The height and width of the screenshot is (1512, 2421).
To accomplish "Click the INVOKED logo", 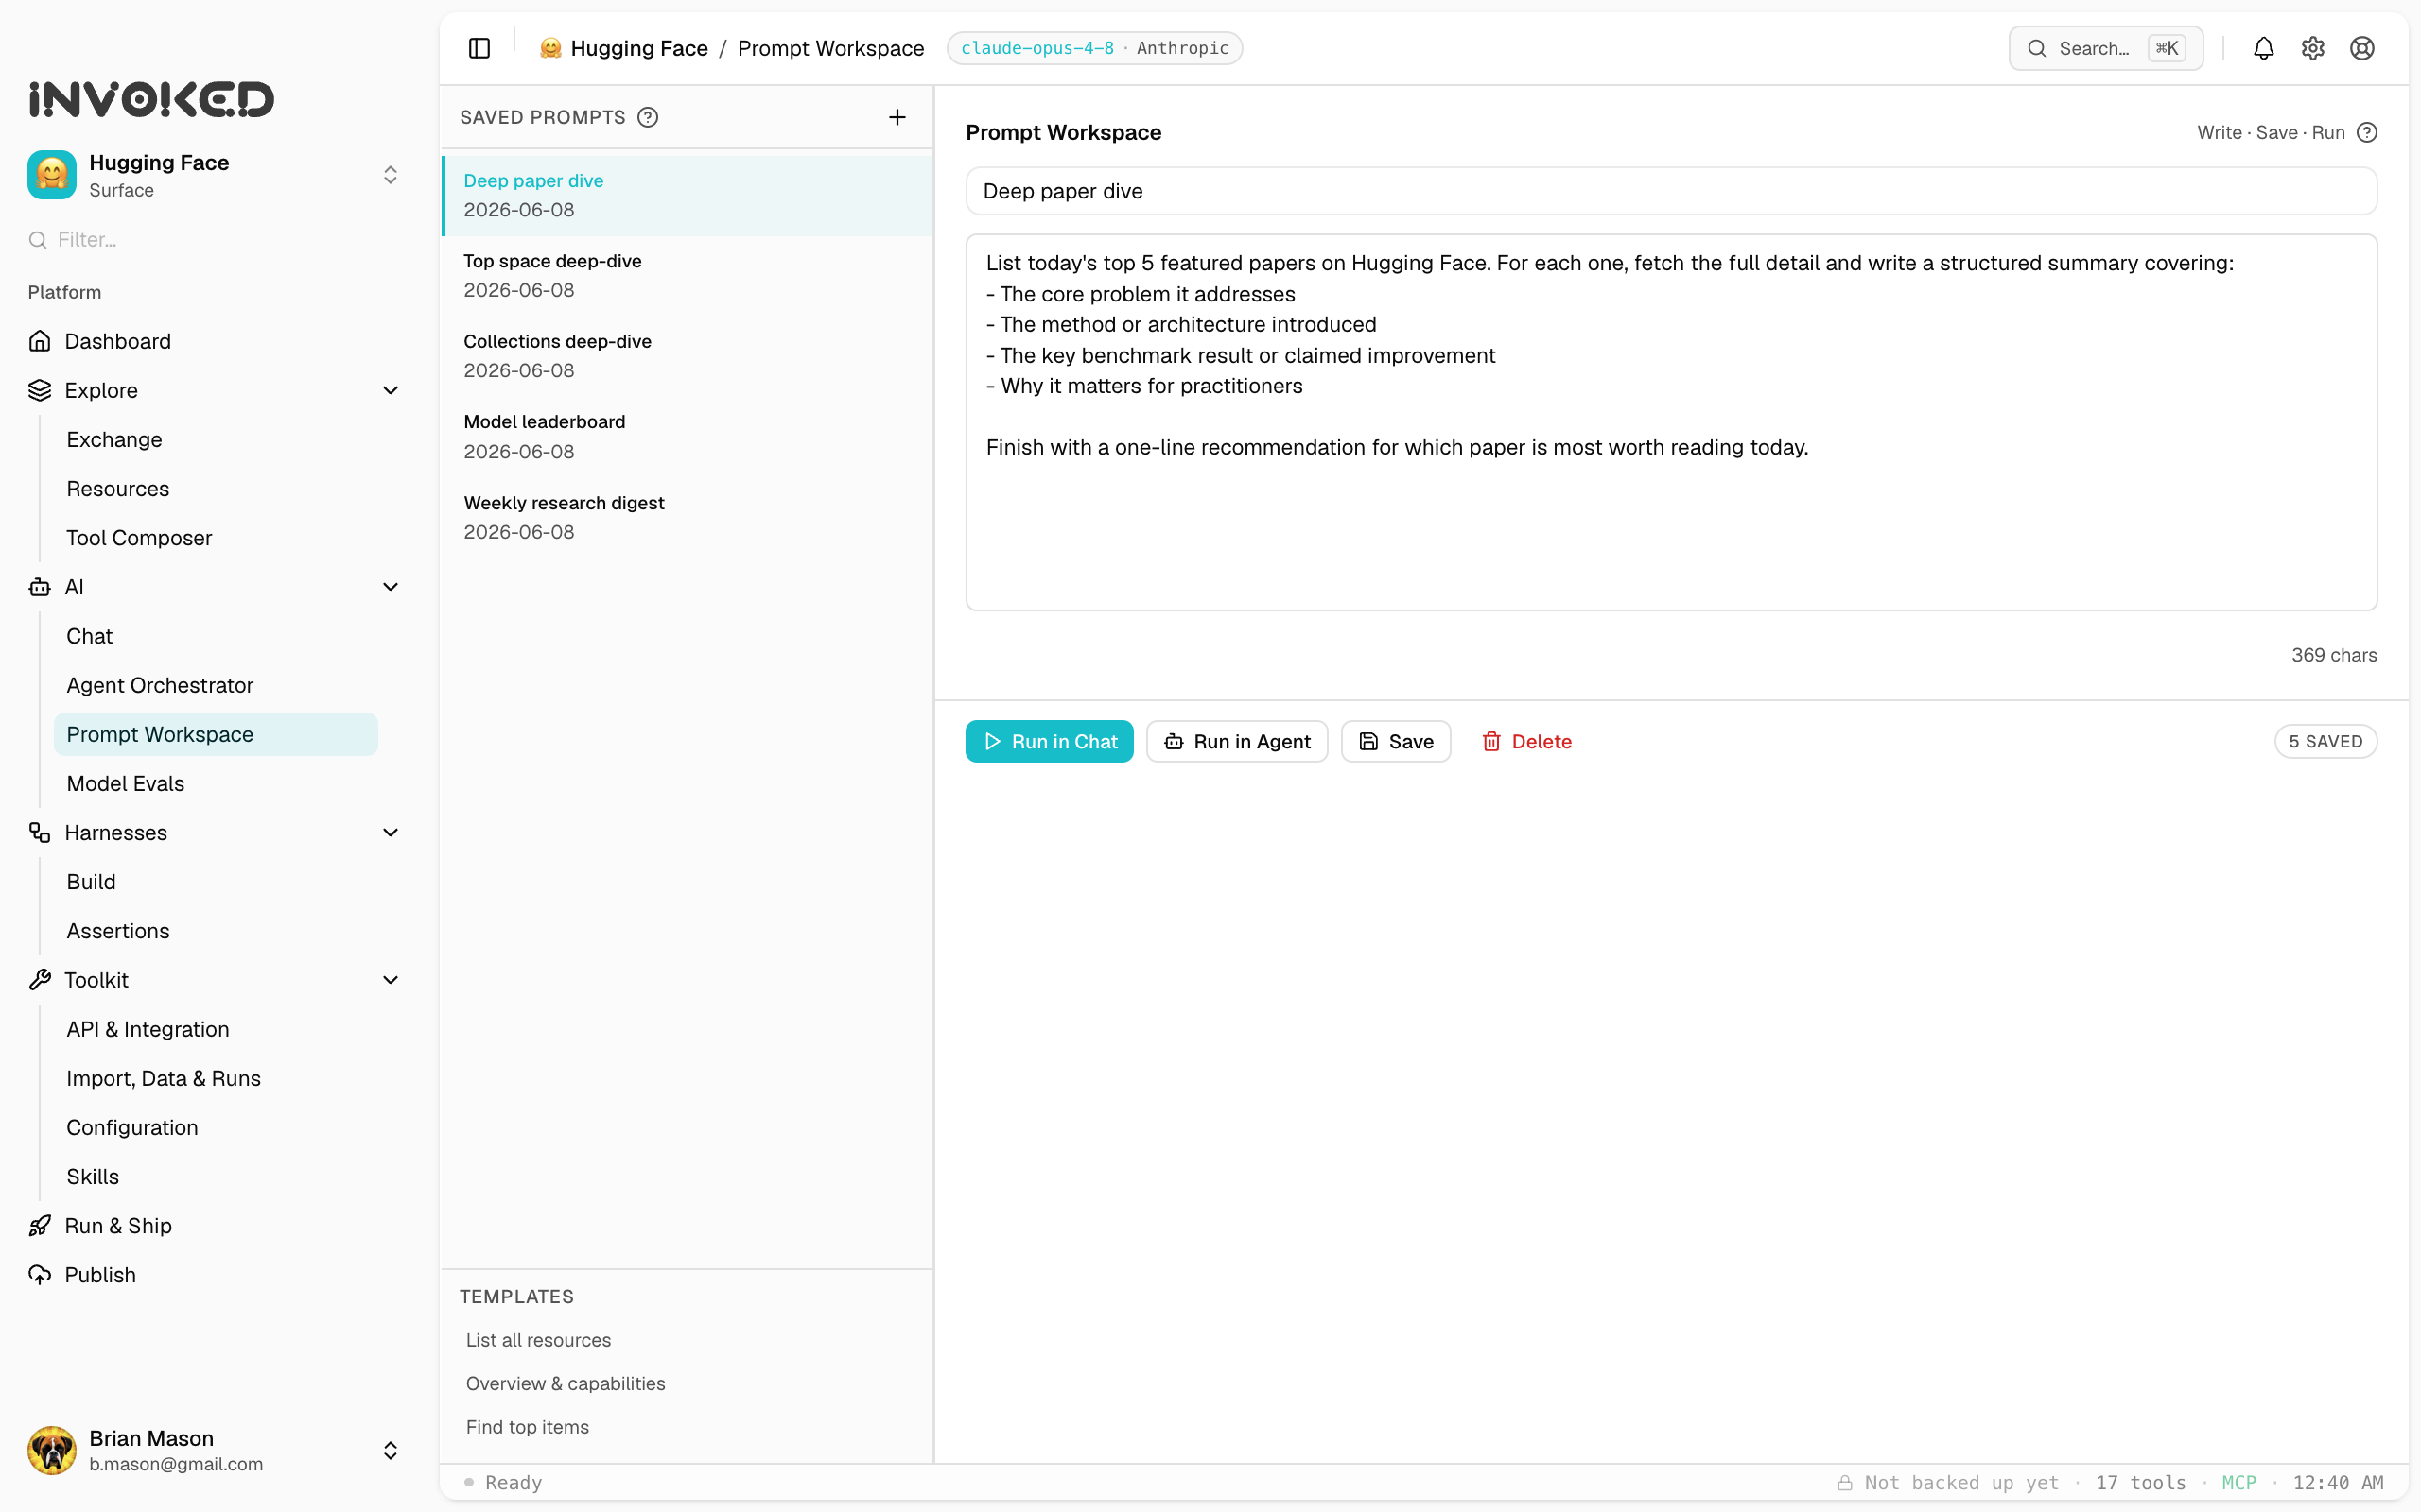I will coord(151,99).
